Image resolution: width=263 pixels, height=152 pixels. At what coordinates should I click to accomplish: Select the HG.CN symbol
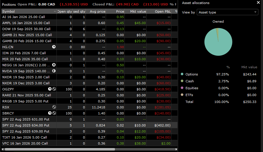[8, 47]
